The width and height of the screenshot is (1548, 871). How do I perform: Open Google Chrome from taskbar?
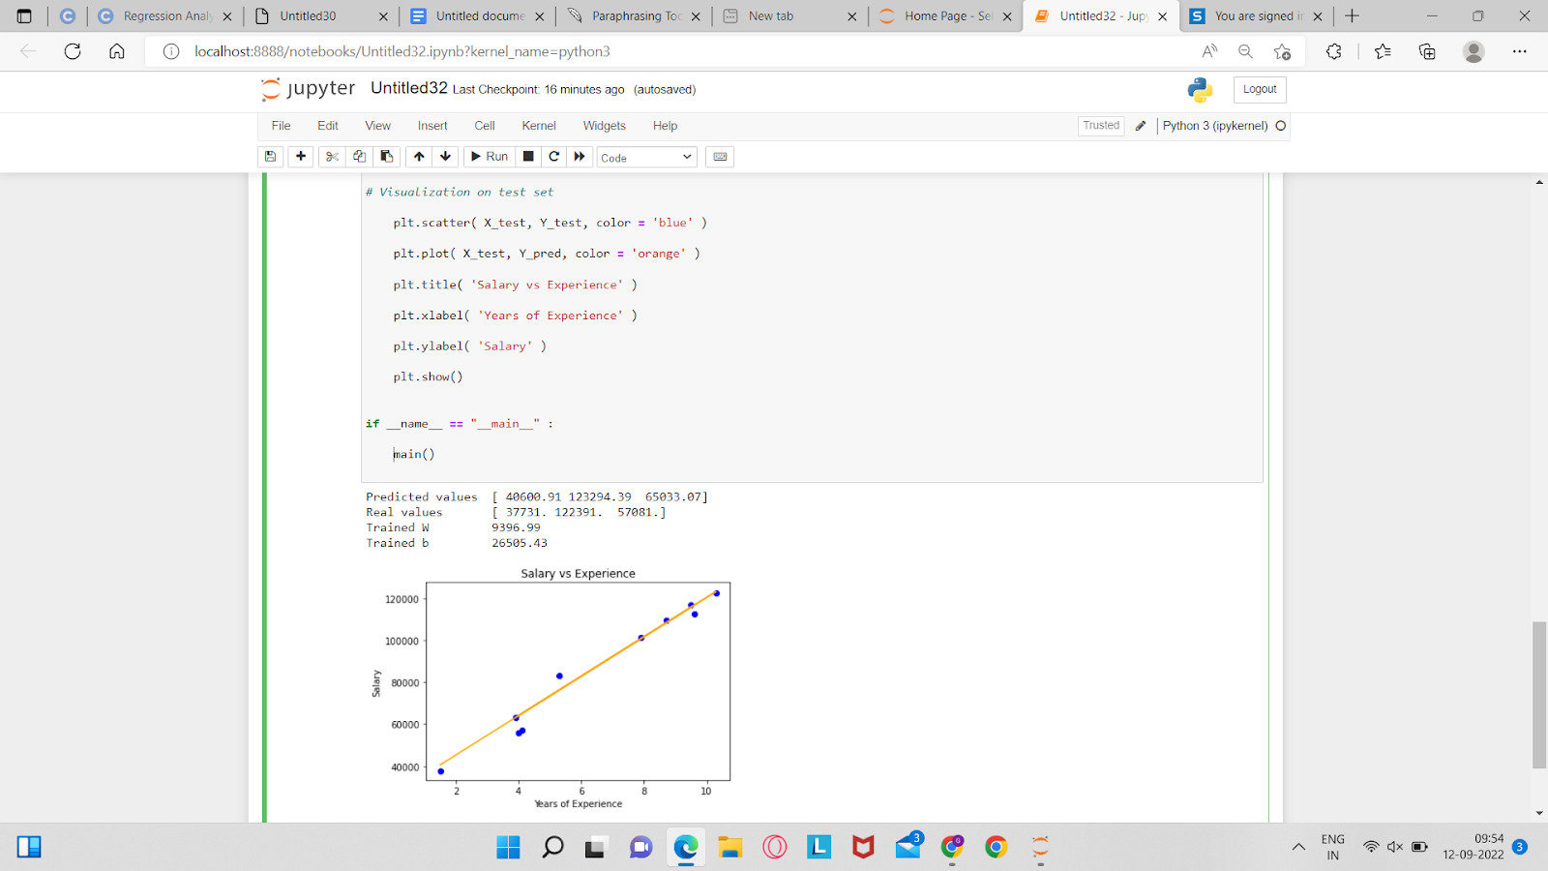(x=996, y=847)
